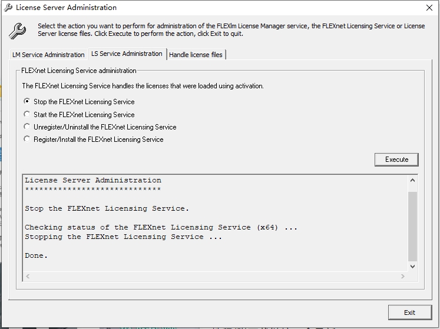
Task: Click the log's horizontal scroll right arrow
Action: [403, 276]
